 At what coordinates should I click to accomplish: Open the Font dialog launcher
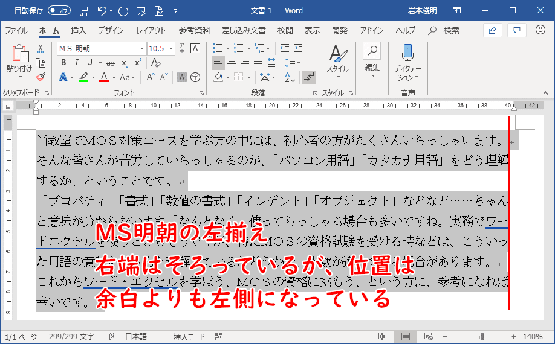pos(201,93)
